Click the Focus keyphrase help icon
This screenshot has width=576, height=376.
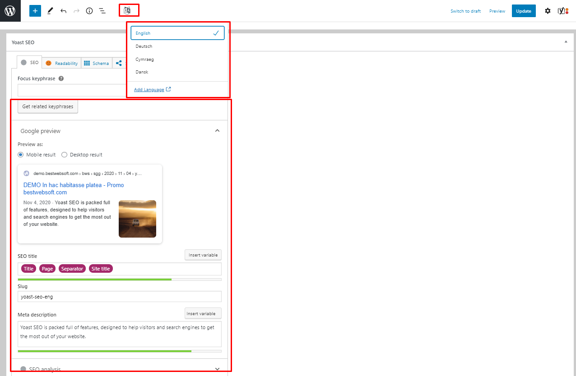tap(61, 78)
